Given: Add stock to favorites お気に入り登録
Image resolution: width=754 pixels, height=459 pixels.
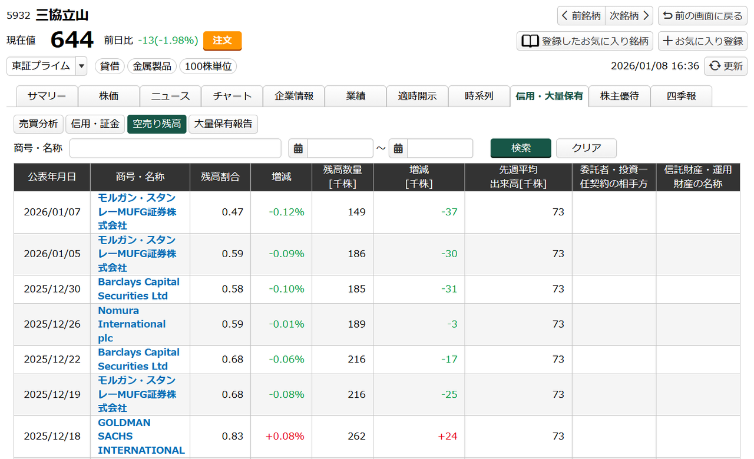Looking at the screenshot, I should (702, 41).
